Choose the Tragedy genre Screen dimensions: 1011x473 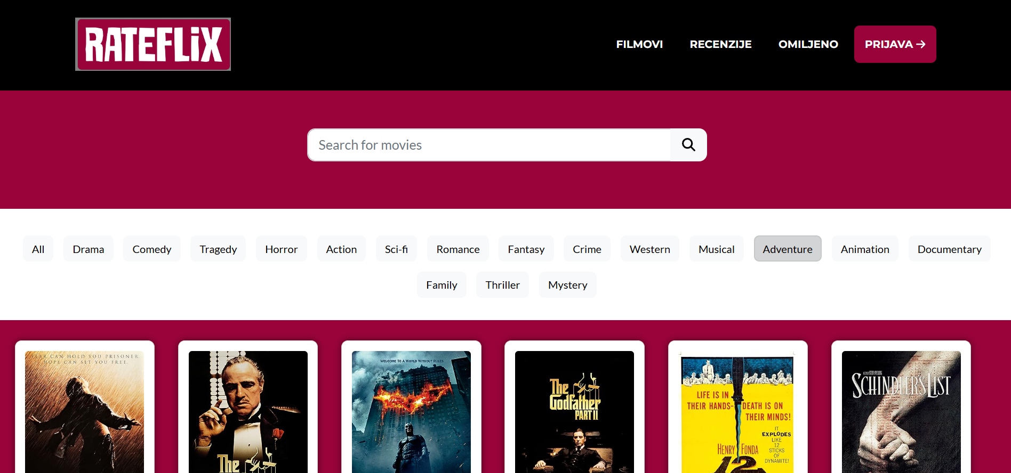pos(218,249)
